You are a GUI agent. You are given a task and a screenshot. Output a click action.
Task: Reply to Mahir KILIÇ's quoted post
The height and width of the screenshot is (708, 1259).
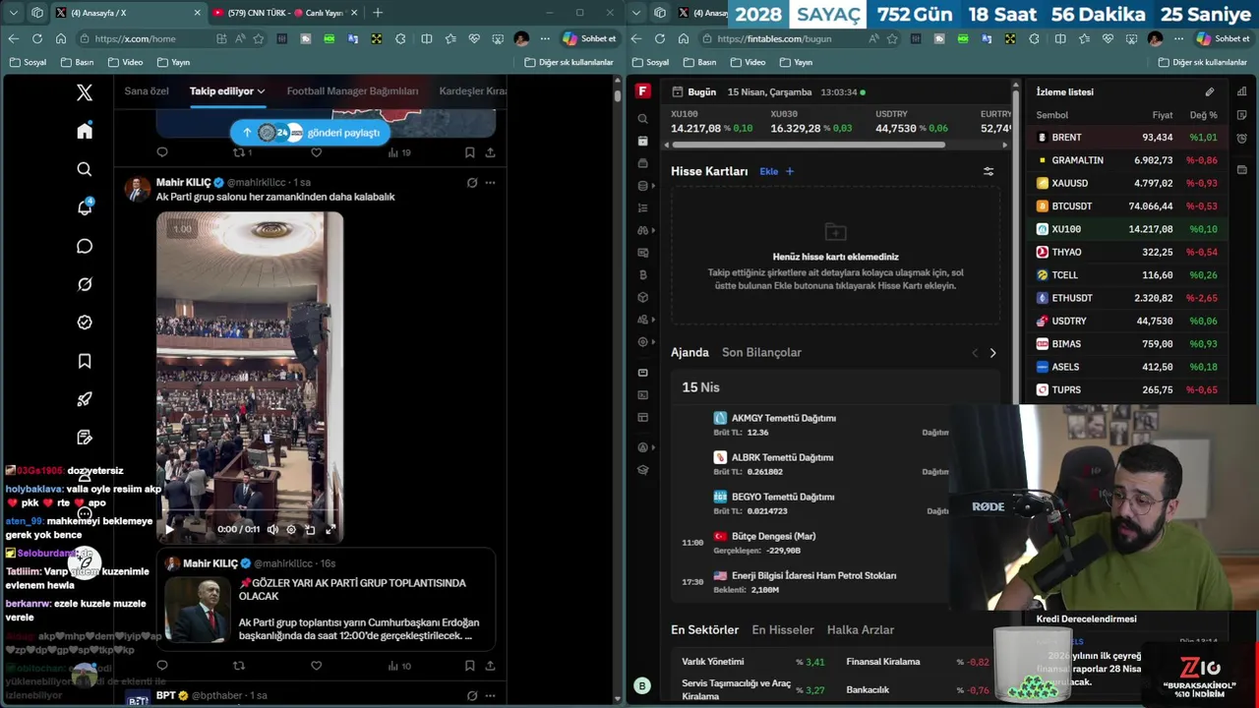[x=162, y=666]
